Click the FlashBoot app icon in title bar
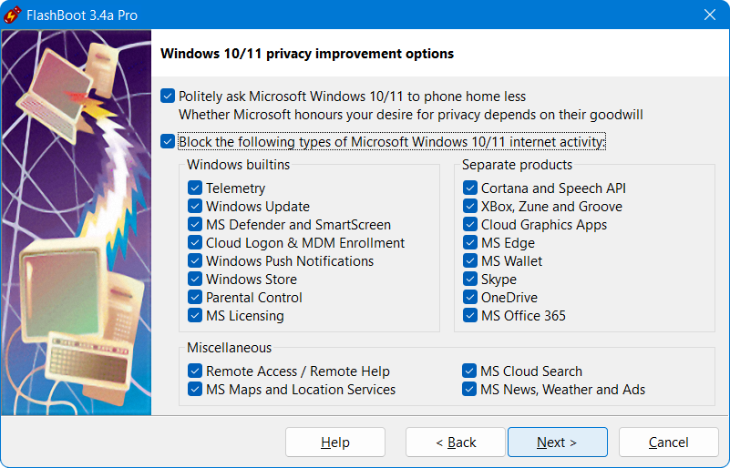Viewport: 730px width, 468px height. tap(14, 15)
